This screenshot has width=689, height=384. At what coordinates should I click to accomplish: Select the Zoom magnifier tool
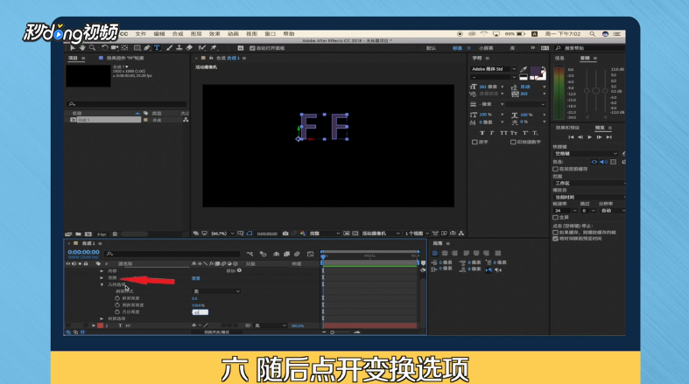pos(92,47)
